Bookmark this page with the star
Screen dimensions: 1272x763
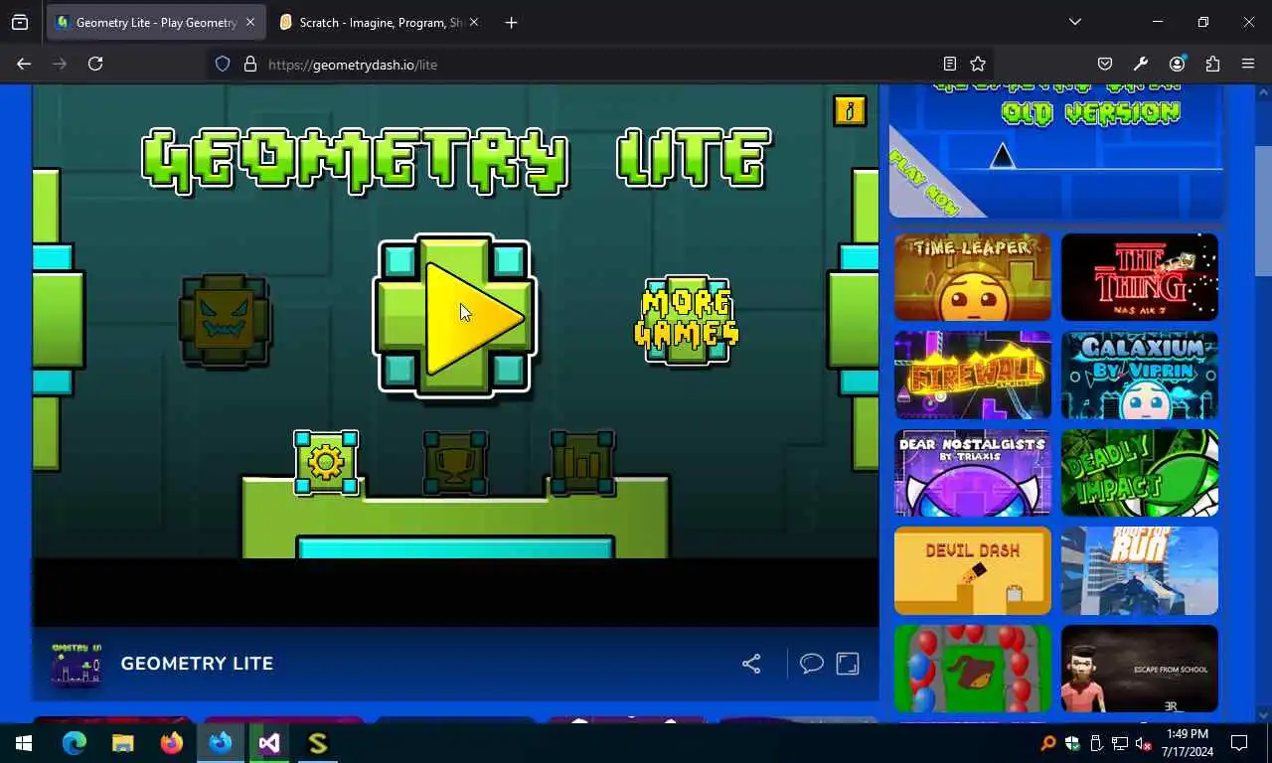pyautogui.click(x=978, y=64)
